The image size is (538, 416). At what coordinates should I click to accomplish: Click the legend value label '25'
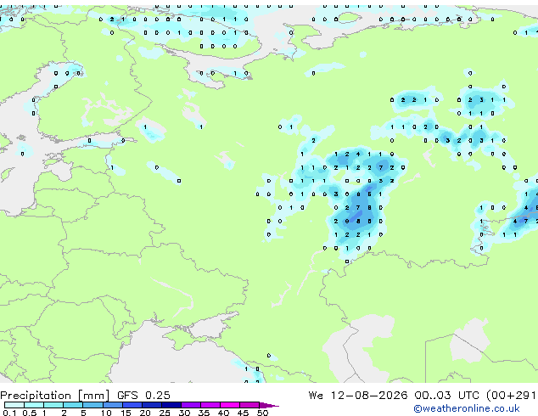click(165, 413)
